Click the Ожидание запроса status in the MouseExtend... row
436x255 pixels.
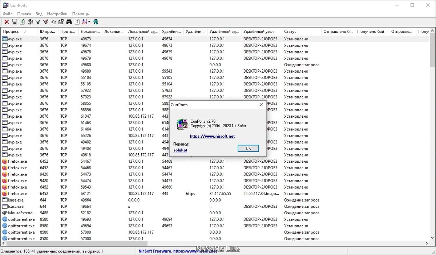click(302, 213)
